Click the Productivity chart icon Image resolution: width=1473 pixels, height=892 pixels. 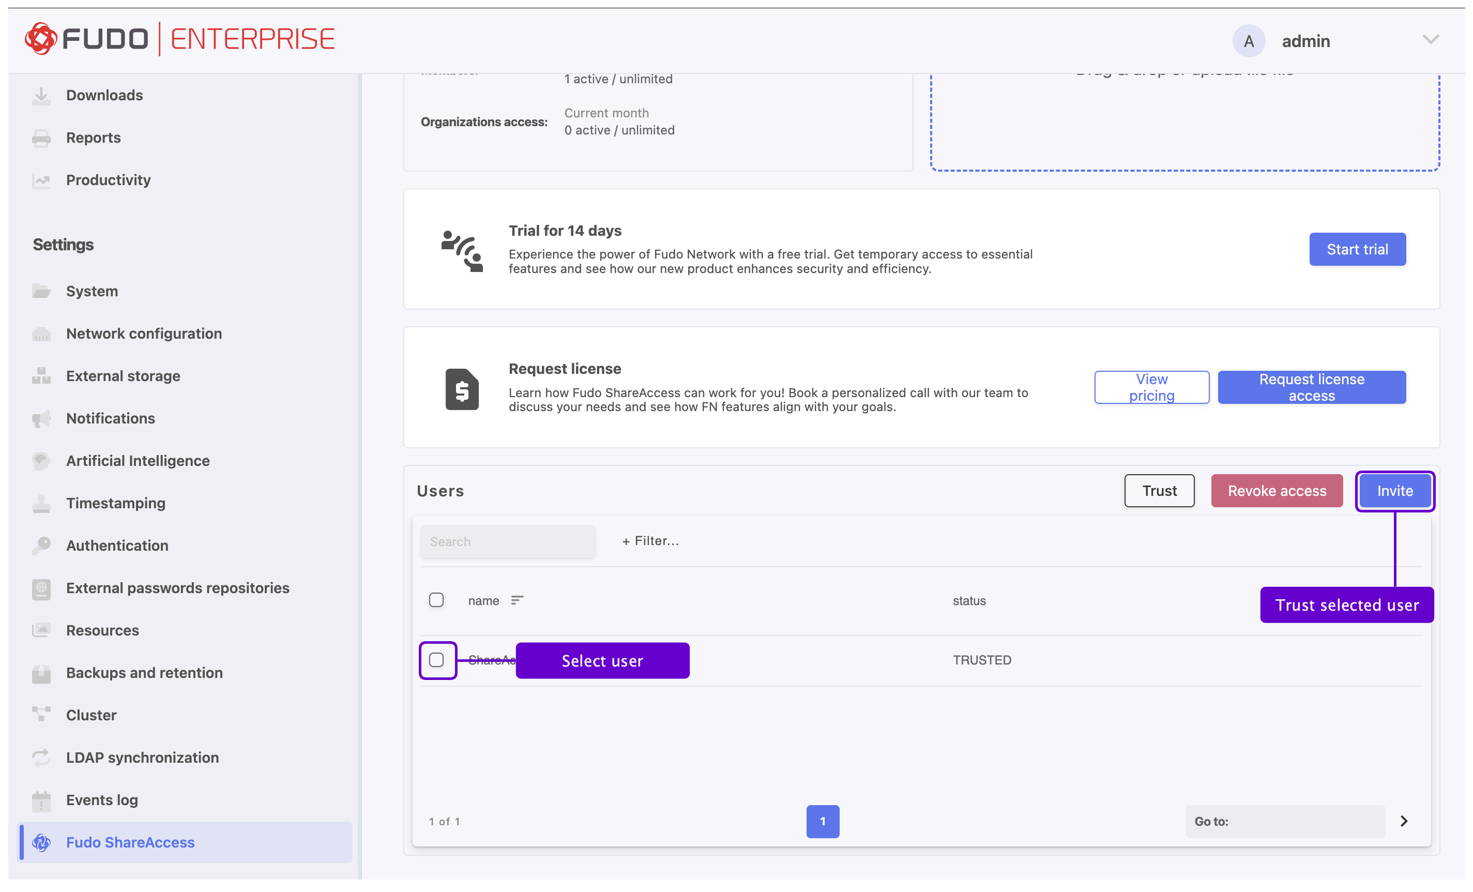click(x=41, y=180)
